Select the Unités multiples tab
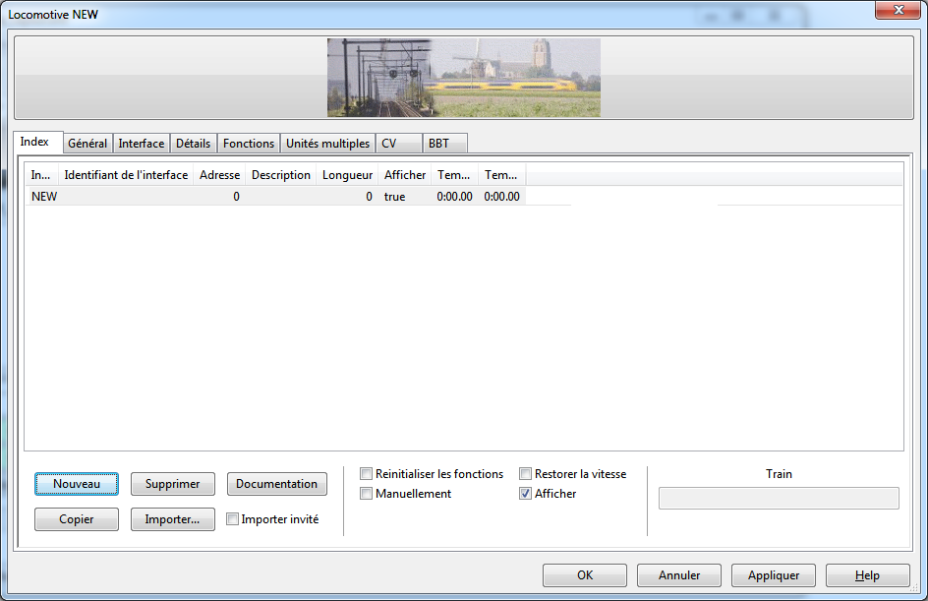The height and width of the screenshot is (601, 928). click(x=327, y=144)
